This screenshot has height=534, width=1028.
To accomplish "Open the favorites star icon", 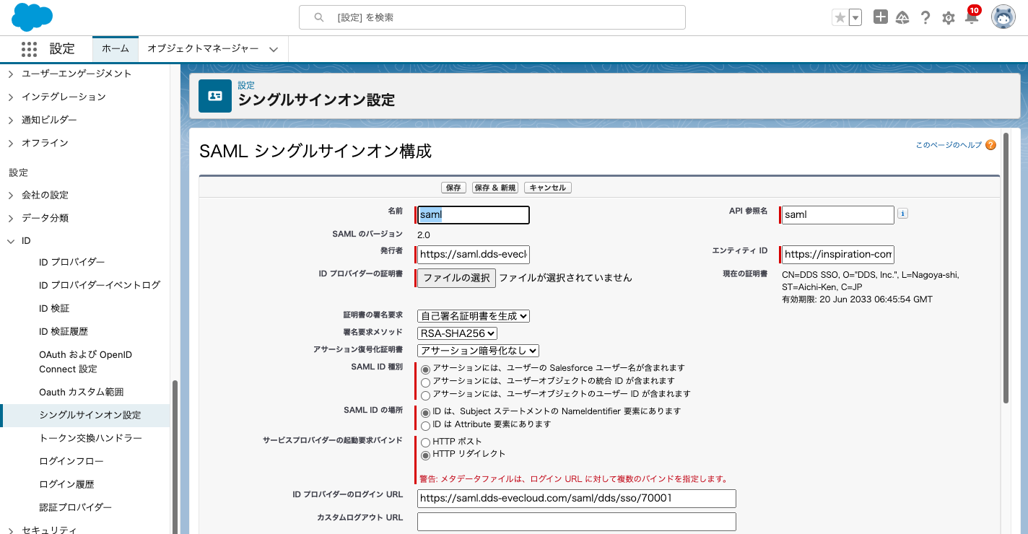I will 840,18.
